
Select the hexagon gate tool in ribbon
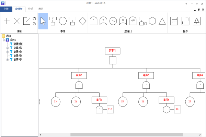152,21
